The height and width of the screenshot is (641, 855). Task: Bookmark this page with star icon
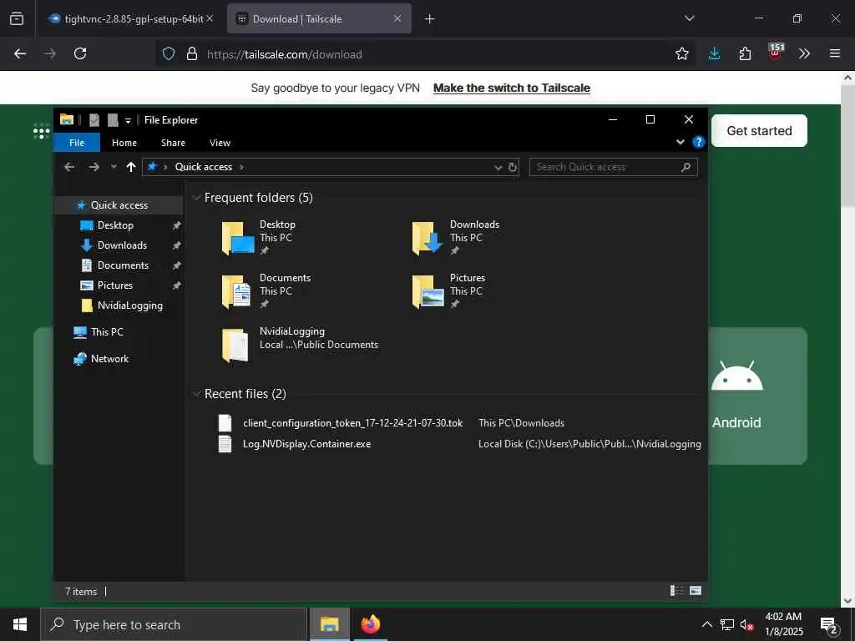(681, 53)
